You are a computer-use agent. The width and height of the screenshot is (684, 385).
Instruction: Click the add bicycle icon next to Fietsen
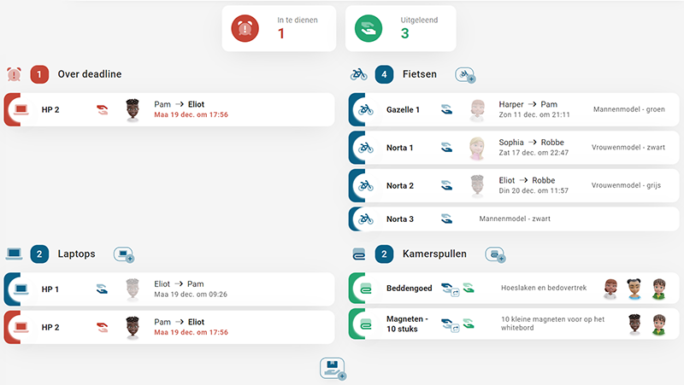click(x=466, y=75)
